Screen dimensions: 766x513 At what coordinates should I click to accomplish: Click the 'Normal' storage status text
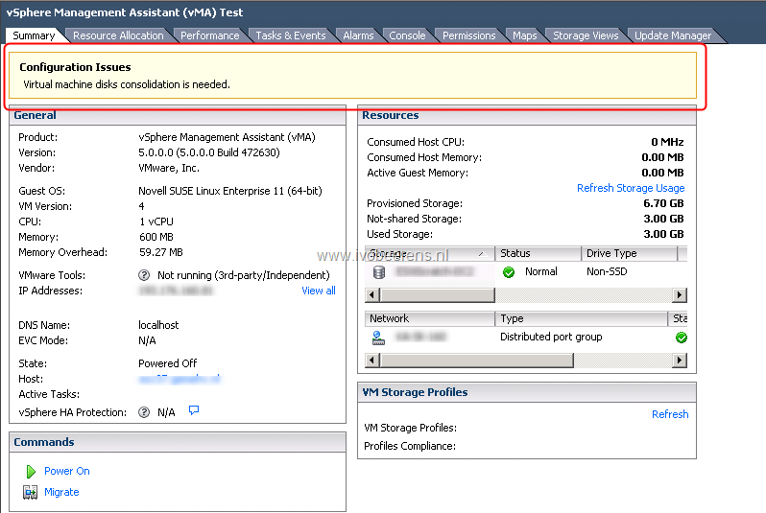pyautogui.click(x=540, y=271)
